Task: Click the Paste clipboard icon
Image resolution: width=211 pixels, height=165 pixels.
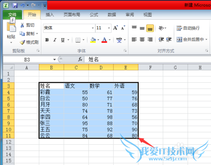Action: pos(11,27)
